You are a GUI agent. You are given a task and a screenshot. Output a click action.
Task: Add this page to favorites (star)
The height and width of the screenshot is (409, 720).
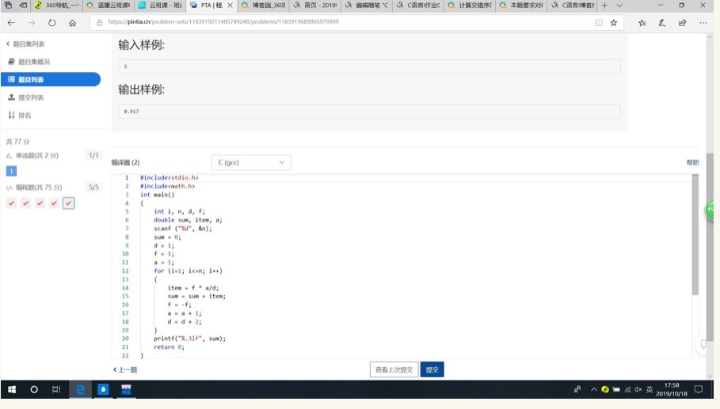tap(614, 22)
